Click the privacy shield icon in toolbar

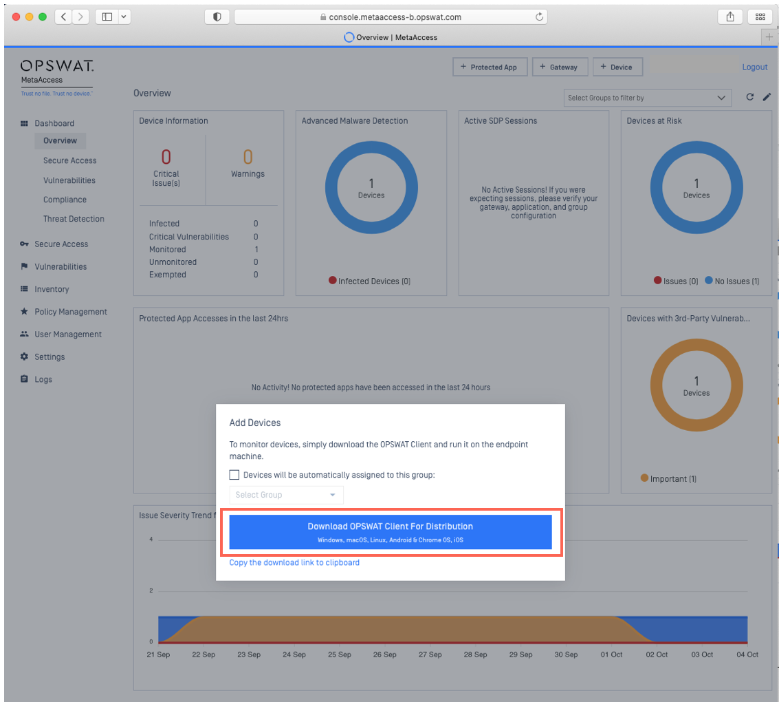217,17
